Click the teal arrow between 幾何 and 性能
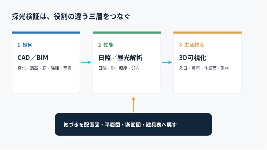Image resolution: width=267 pixels, height=150 pixels. [x=86, y=63]
